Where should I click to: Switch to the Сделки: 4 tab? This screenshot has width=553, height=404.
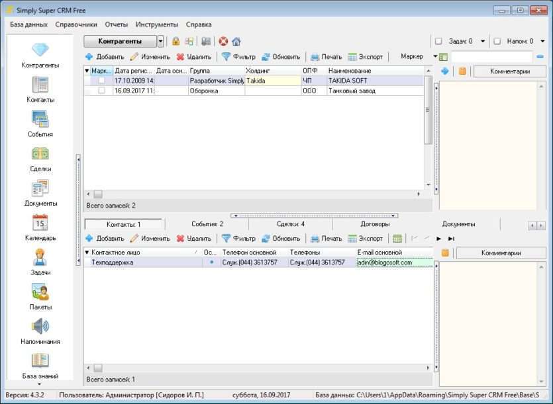(x=291, y=224)
